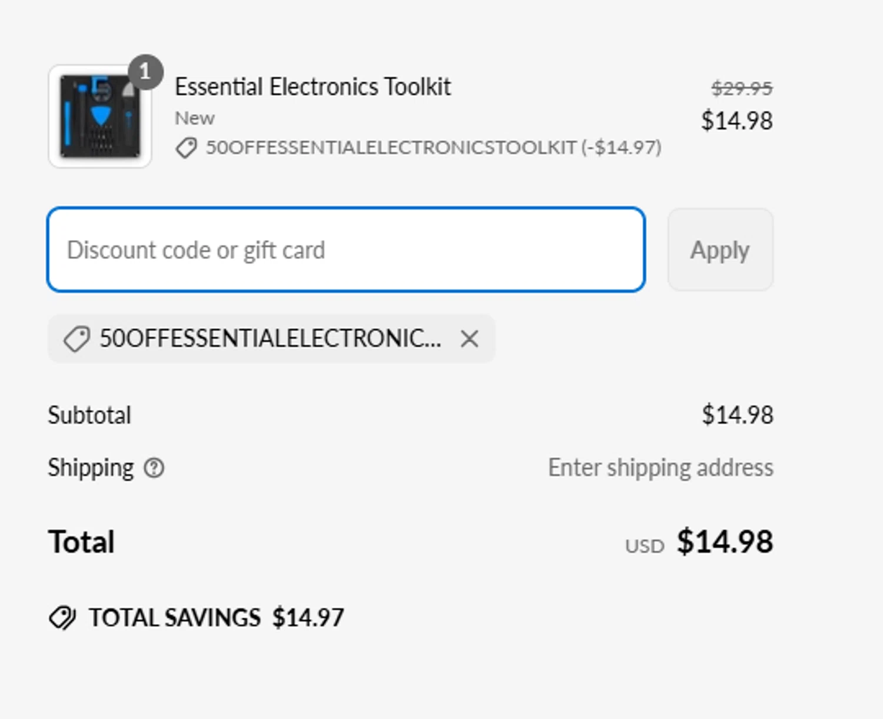Click the Enter shipping address text

click(x=660, y=468)
